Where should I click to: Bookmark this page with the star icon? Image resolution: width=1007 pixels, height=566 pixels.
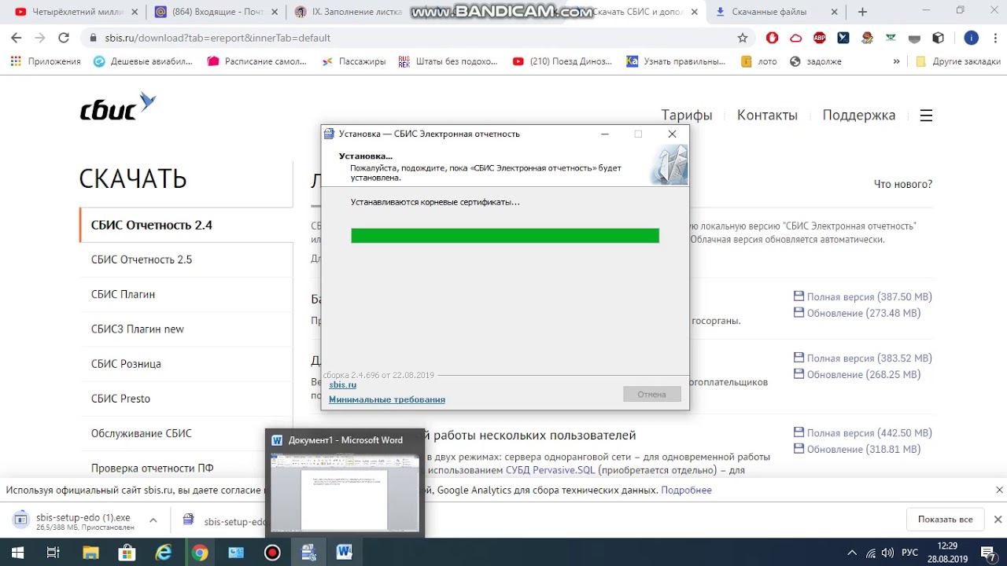[x=743, y=38]
